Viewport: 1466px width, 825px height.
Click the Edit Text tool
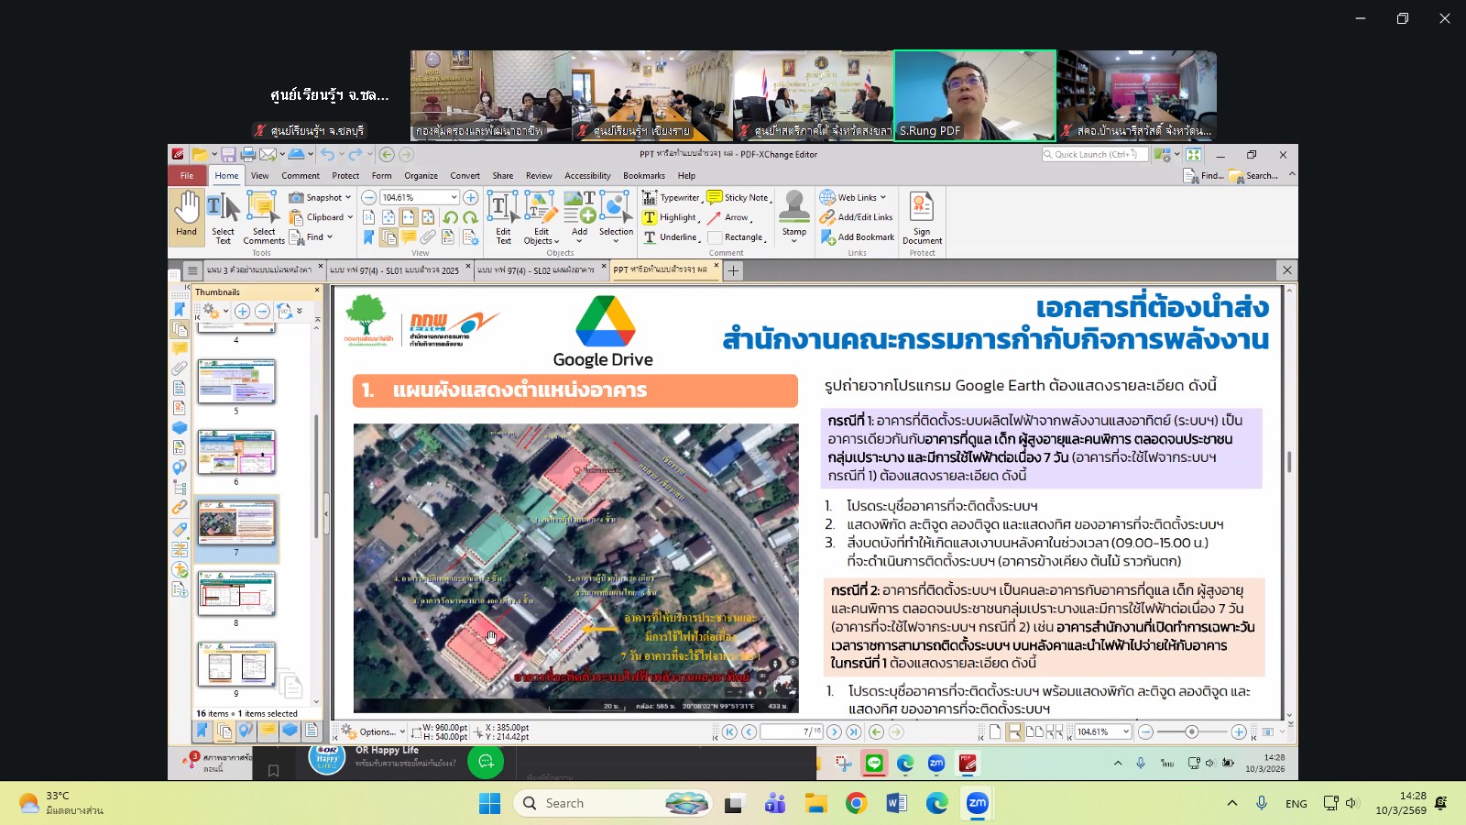point(503,218)
